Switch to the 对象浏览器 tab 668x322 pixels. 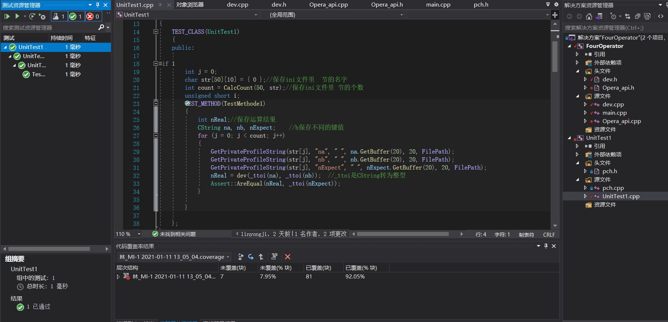[190, 5]
